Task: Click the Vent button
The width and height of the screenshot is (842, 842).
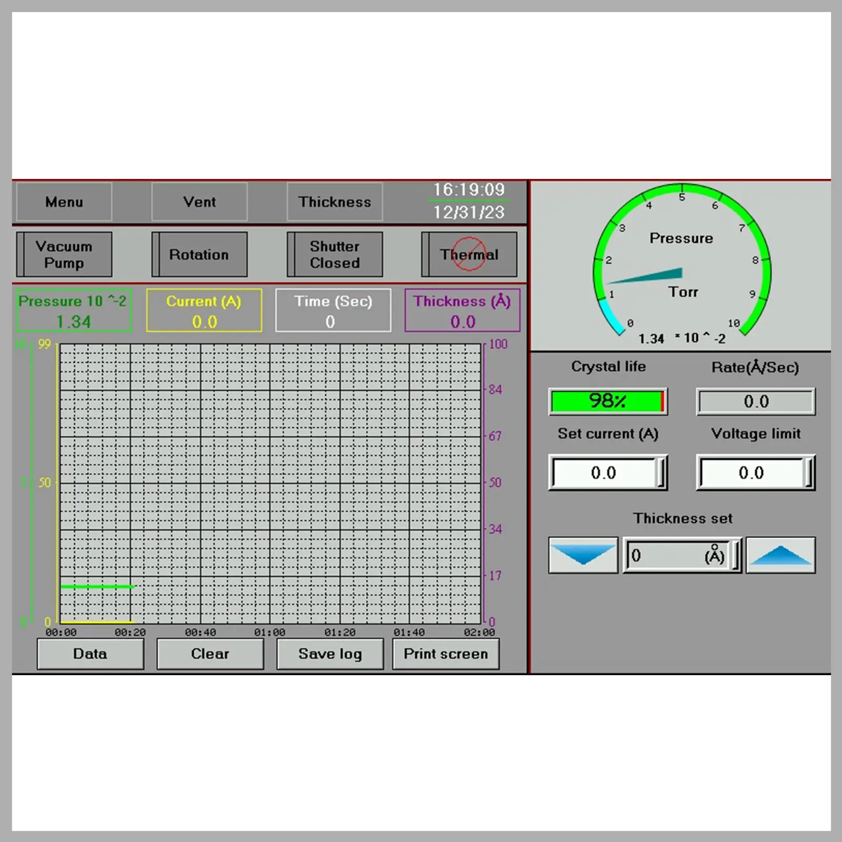Action: click(199, 202)
